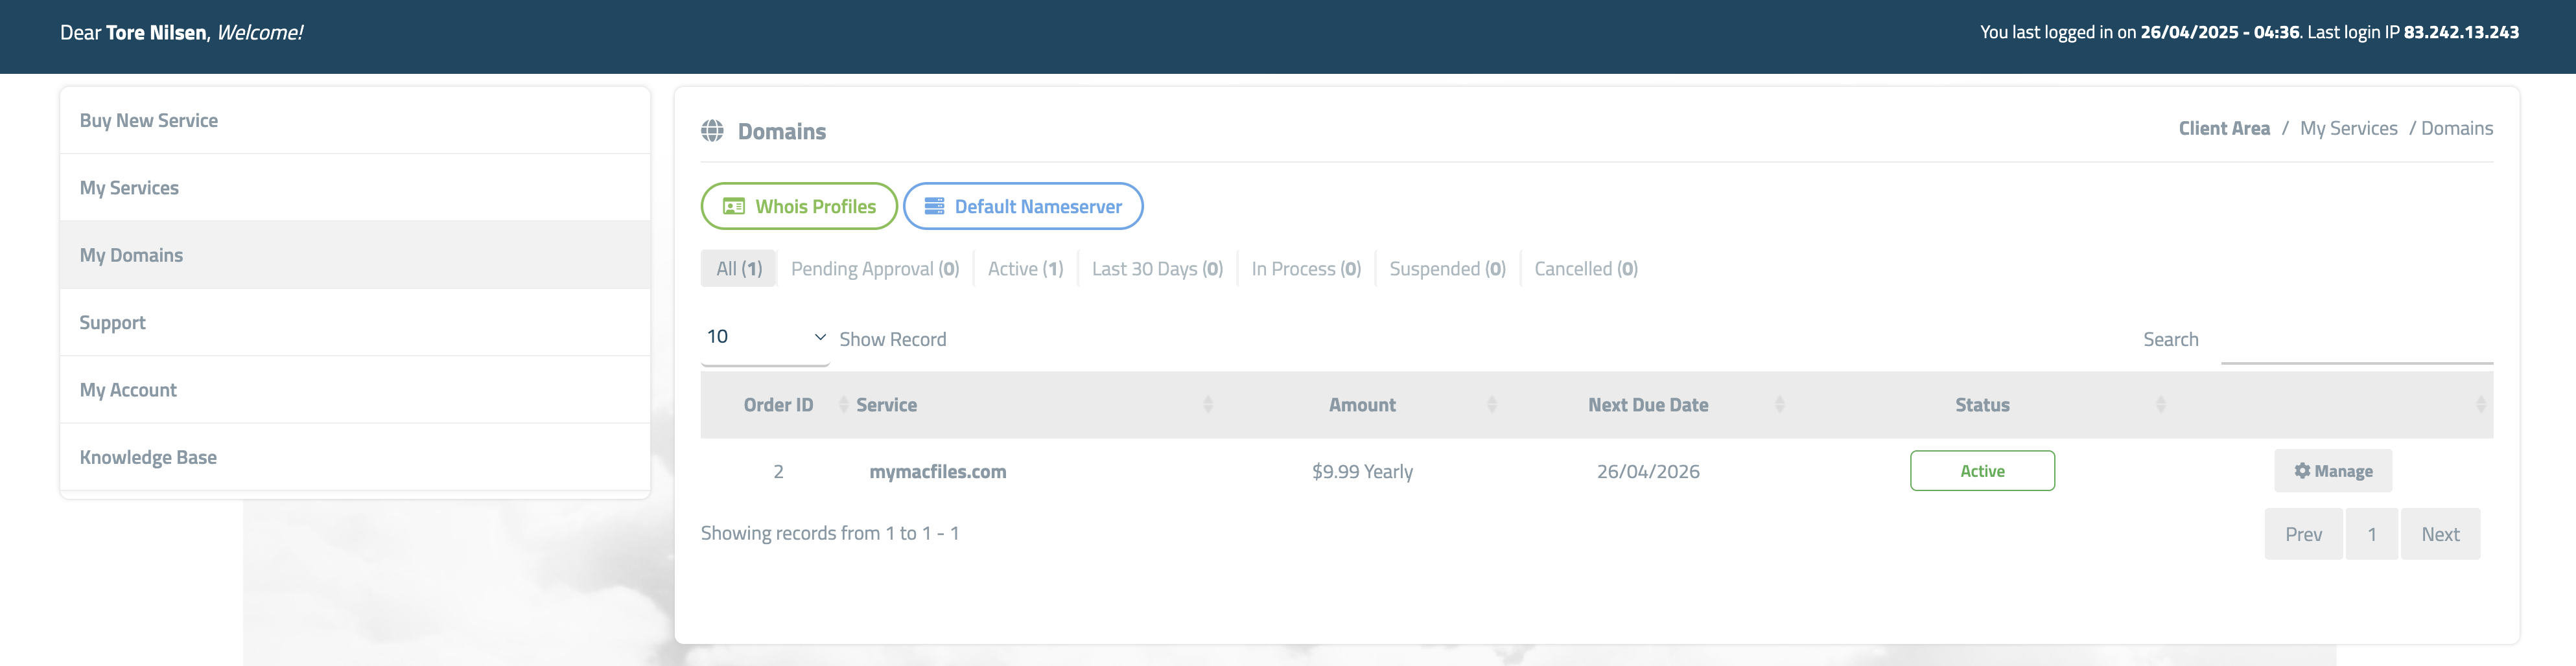Select My Domains in sidebar
Image resolution: width=2576 pixels, height=666 pixels.
point(355,255)
